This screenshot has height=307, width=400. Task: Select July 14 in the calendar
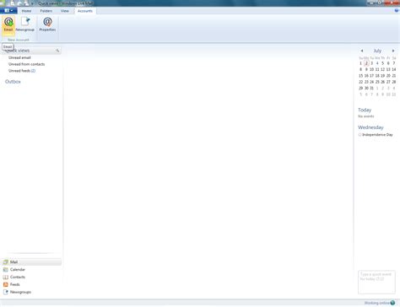(394, 69)
